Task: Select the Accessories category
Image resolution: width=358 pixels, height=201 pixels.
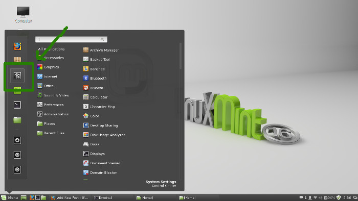Action: (x=51, y=58)
